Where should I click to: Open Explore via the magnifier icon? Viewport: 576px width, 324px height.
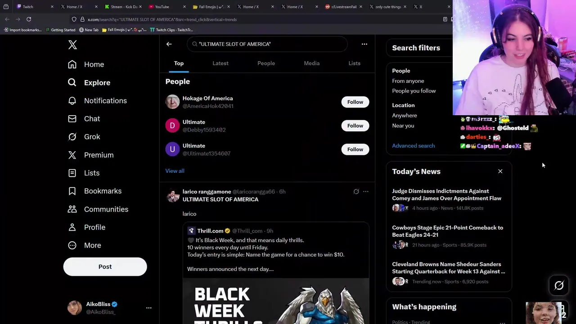tap(72, 82)
